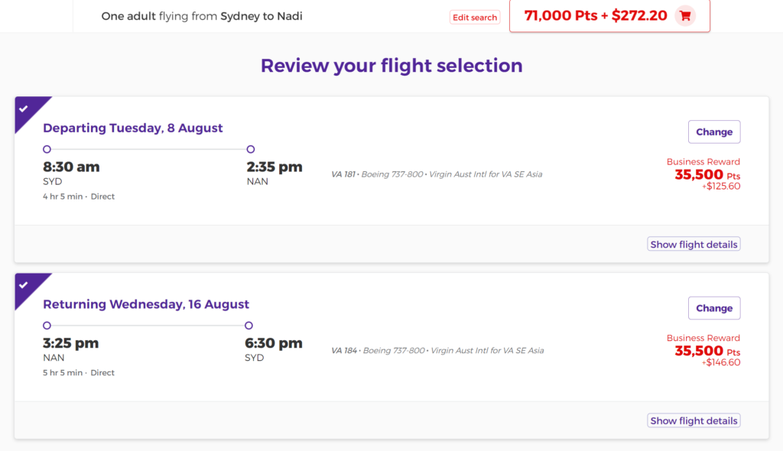Click the VA 184 Boeing 737-800 flight info text
This screenshot has height=451, width=783.
(x=437, y=351)
